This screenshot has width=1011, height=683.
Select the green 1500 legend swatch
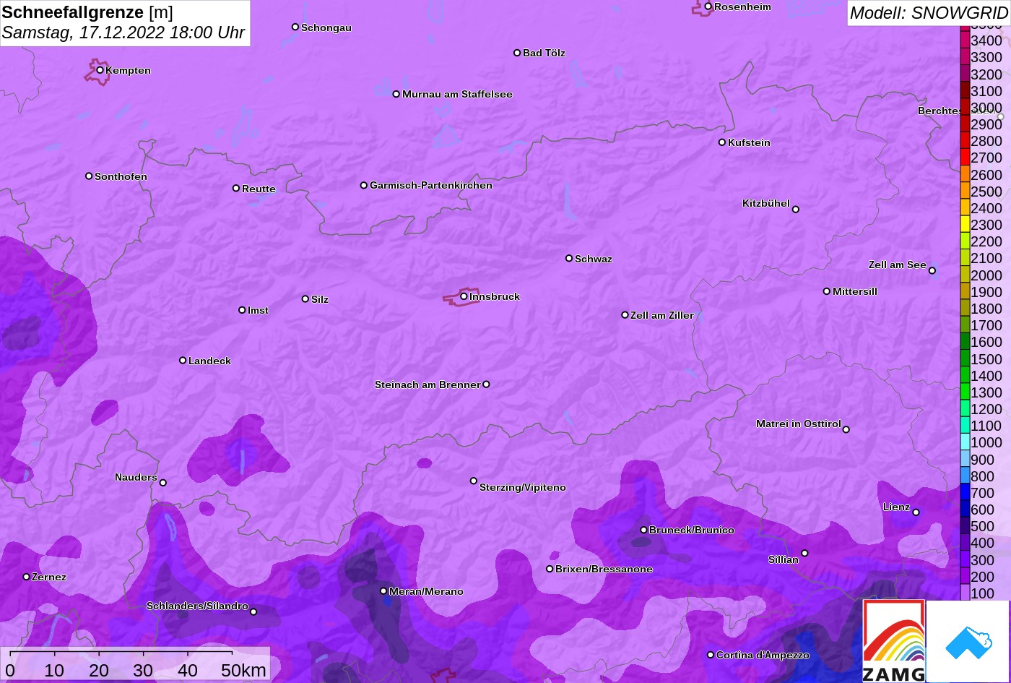coord(965,358)
